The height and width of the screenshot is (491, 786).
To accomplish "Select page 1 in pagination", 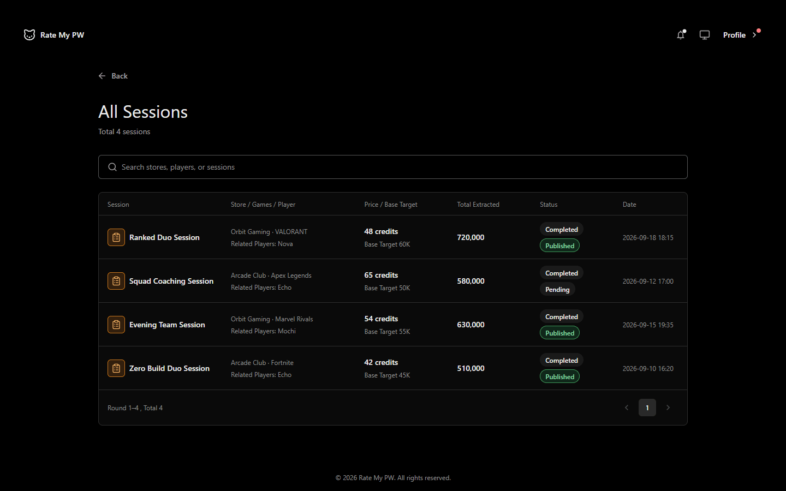I will [647, 408].
